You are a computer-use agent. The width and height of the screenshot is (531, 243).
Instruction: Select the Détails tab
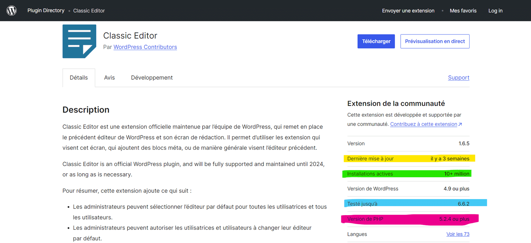point(79,78)
